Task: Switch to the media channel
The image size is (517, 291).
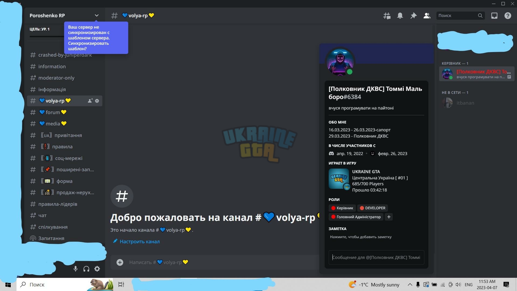Action: tap(65, 124)
